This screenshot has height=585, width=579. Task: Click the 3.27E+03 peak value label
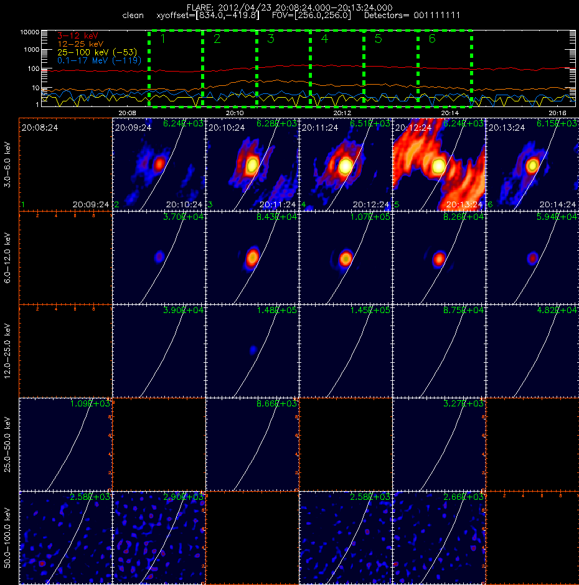pyautogui.click(x=464, y=403)
